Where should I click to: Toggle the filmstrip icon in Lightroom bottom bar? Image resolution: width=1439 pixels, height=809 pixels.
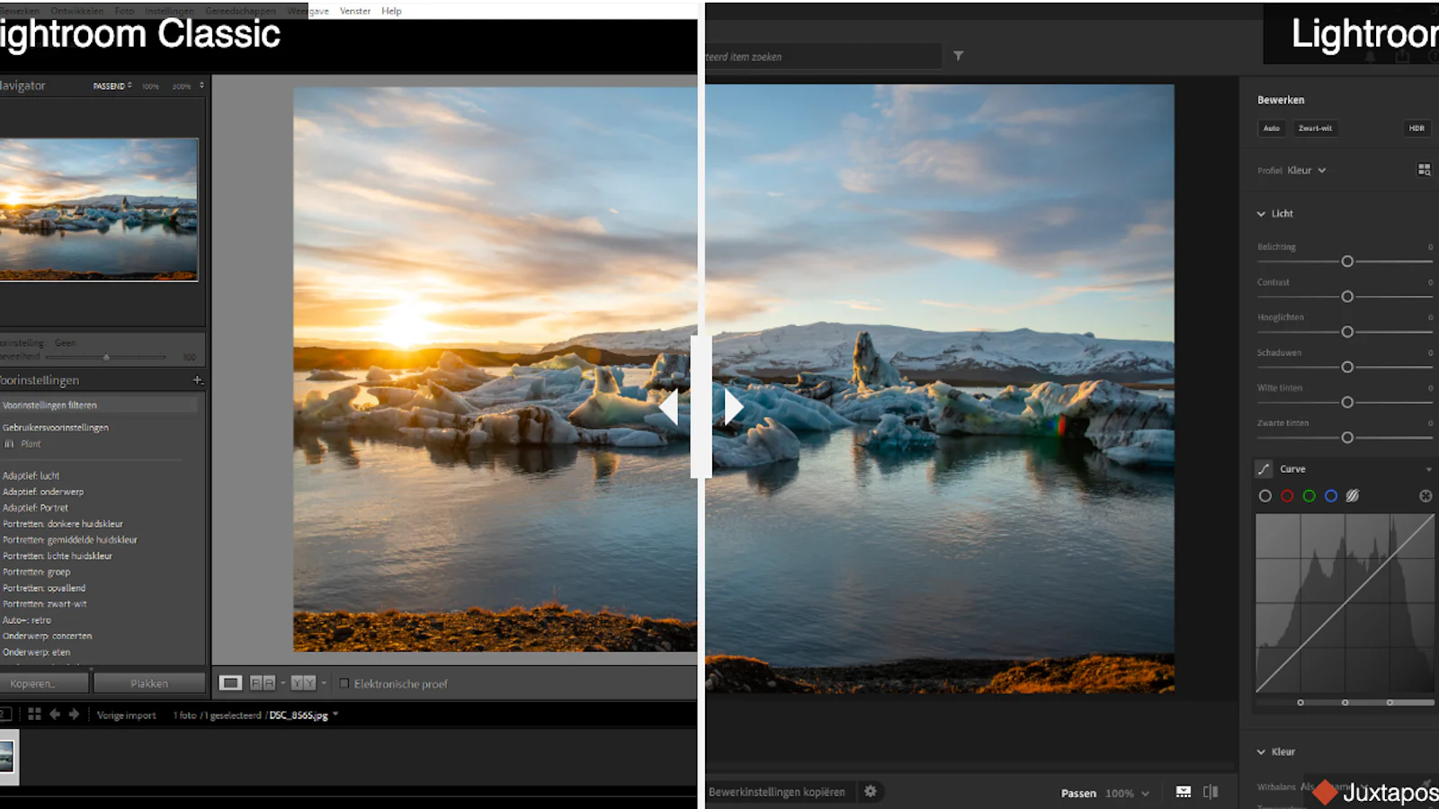(x=1184, y=792)
